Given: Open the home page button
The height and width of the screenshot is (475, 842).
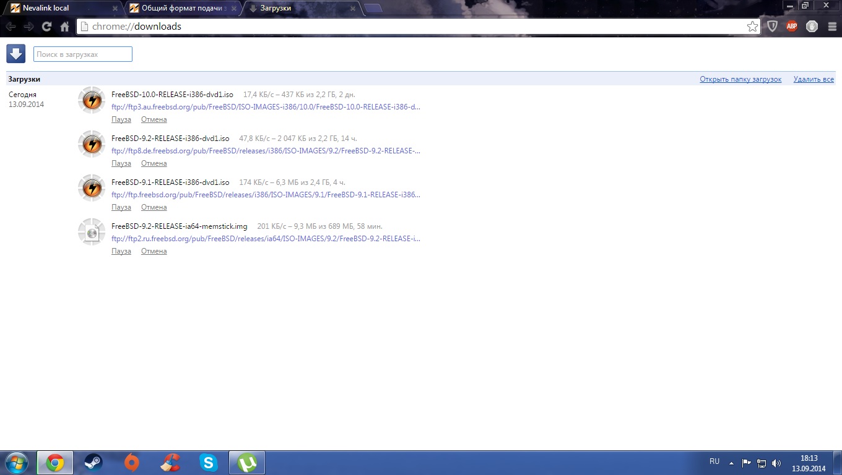Looking at the screenshot, I should [64, 27].
